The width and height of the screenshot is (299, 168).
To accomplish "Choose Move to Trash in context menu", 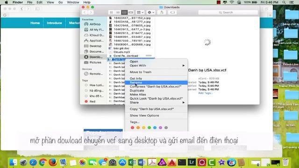I will [156, 72].
